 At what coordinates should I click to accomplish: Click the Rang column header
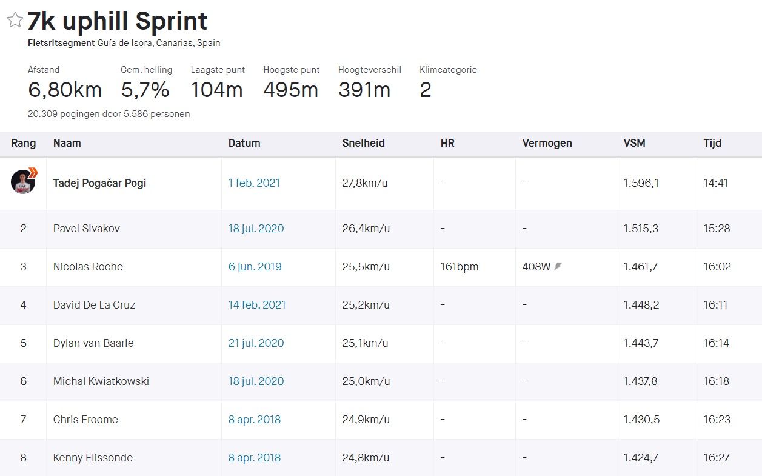(x=23, y=144)
